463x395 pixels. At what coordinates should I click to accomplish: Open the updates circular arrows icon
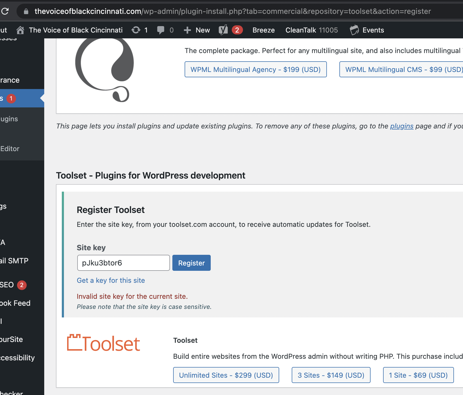click(136, 30)
